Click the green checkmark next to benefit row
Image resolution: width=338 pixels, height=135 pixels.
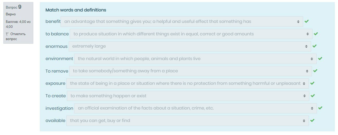click(x=307, y=21)
